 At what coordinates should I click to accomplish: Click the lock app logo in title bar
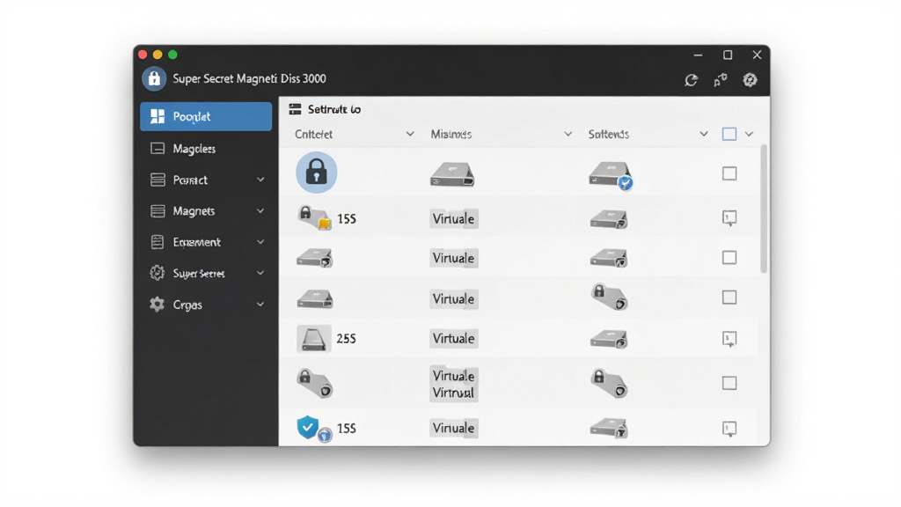pyautogui.click(x=154, y=78)
